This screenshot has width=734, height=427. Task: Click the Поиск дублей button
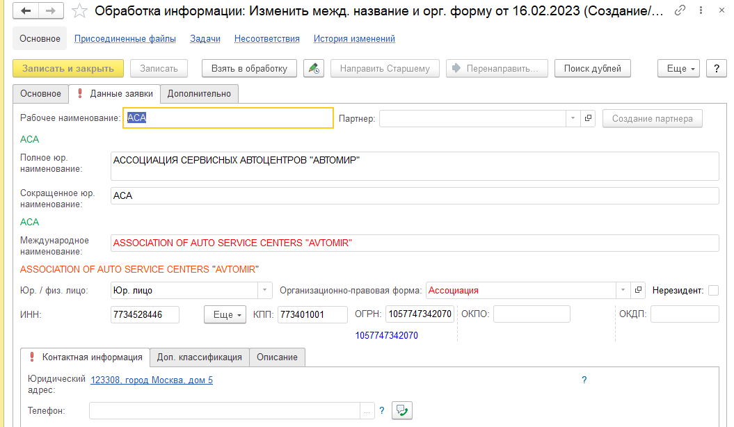pyautogui.click(x=593, y=68)
